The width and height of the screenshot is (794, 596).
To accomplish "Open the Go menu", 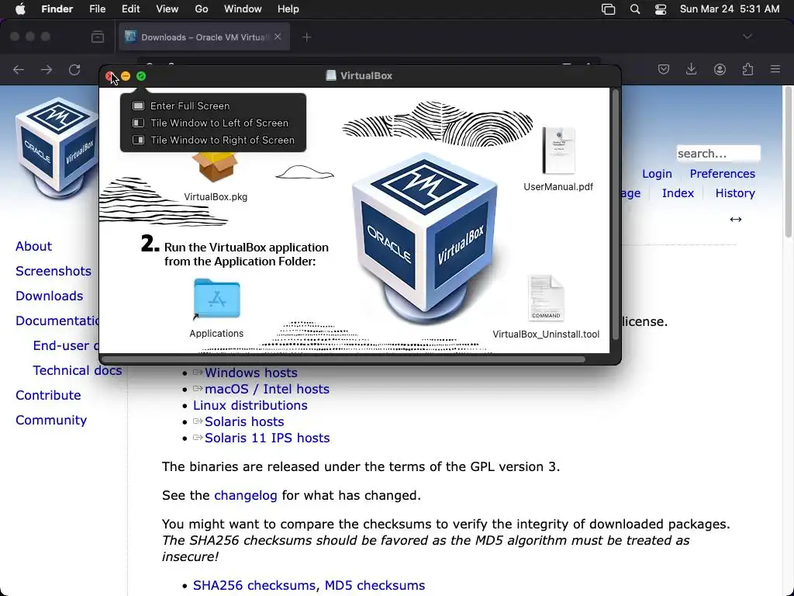I will tap(202, 9).
